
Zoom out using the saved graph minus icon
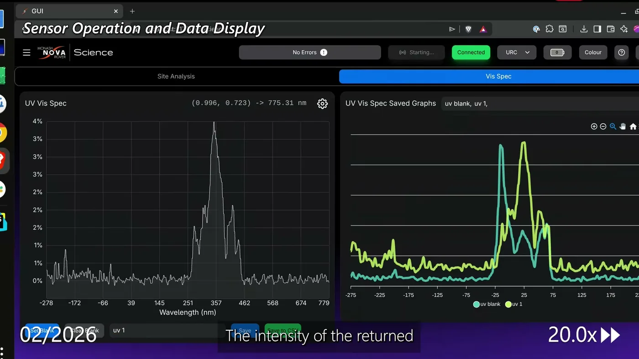(x=603, y=127)
